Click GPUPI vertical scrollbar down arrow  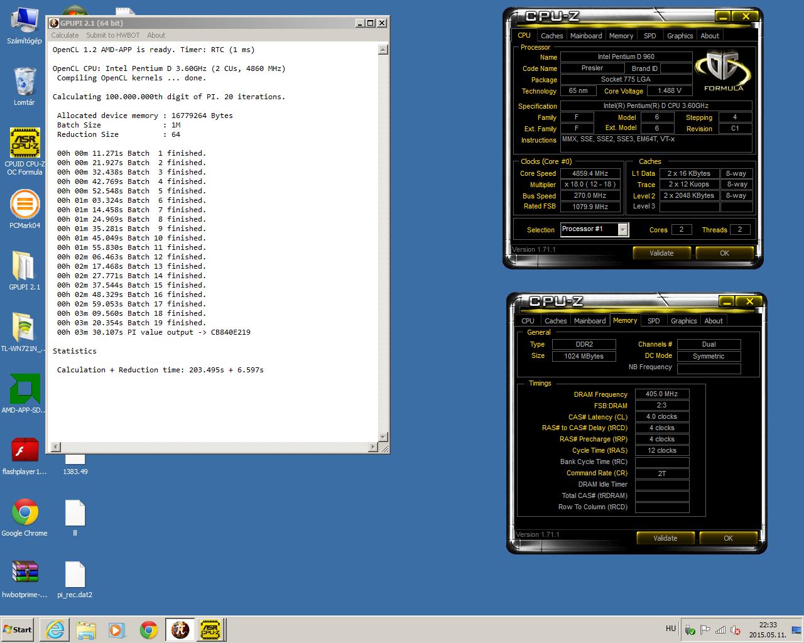(383, 436)
